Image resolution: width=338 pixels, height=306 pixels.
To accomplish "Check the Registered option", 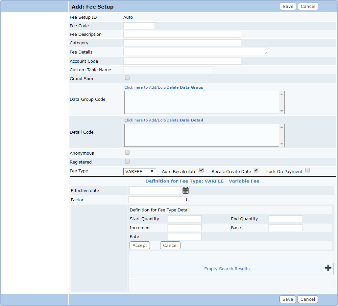I will click(x=127, y=161).
